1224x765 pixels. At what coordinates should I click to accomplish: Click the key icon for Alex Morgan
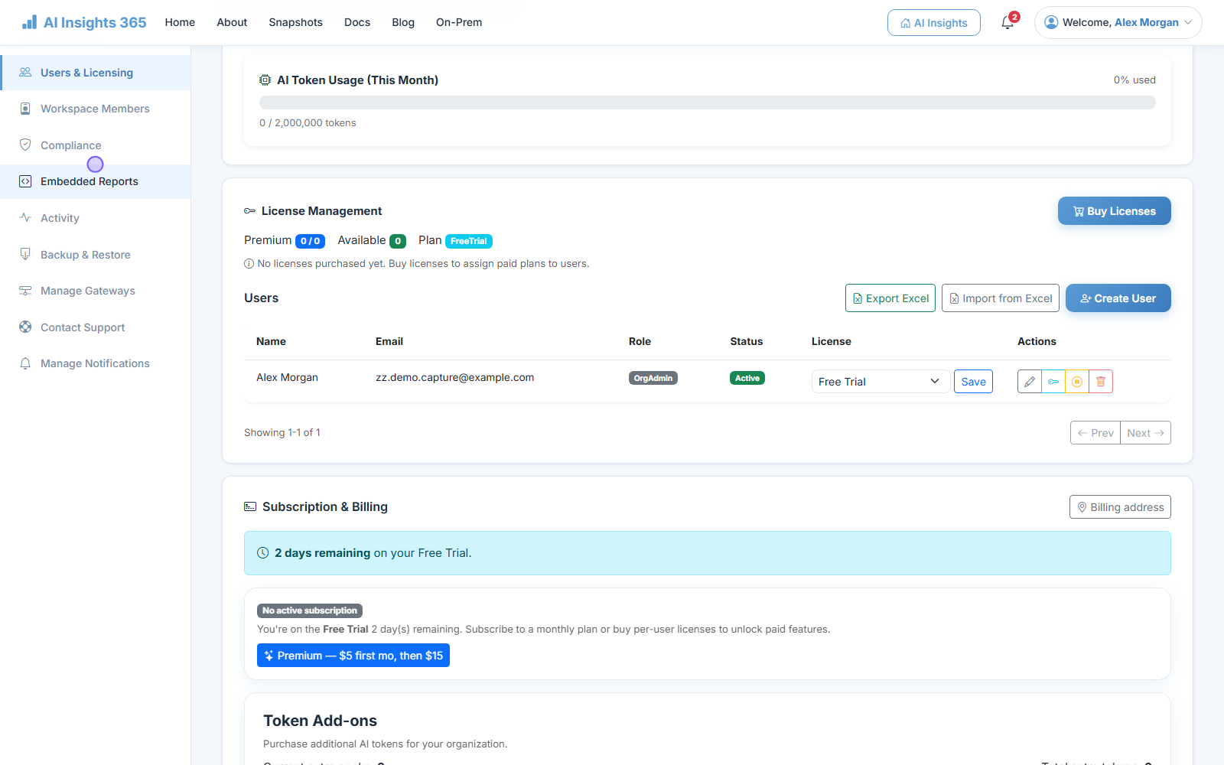coord(1053,382)
